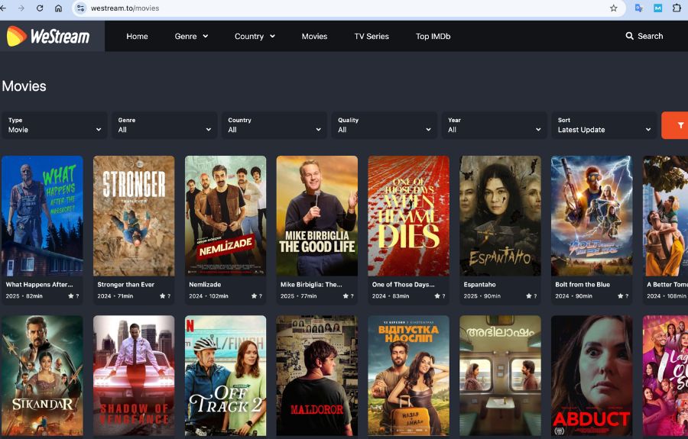The height and width of the screenshot is (439, 688).
Task: Click the search magnifier icon
Action: coord(629,36)
